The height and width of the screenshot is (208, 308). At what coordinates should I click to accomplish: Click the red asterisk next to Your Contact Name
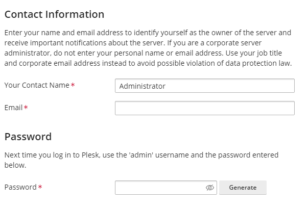tap(73, 85)
